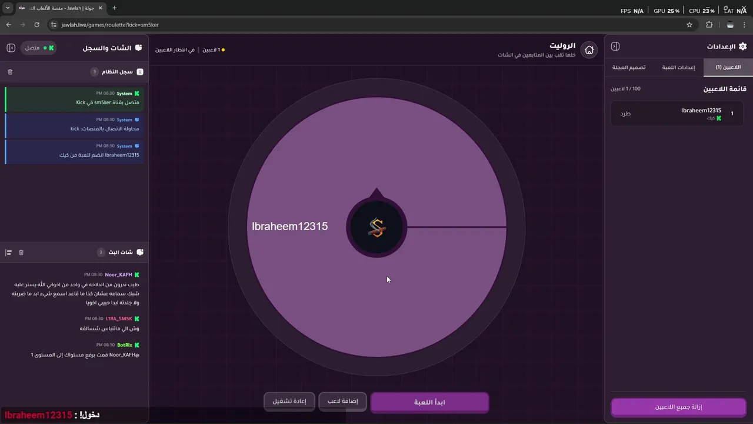This screenshot has height=424, width=753.
Task: Click the متصل بقناة sm5ker log entry
Action: (x=74, y=98)
